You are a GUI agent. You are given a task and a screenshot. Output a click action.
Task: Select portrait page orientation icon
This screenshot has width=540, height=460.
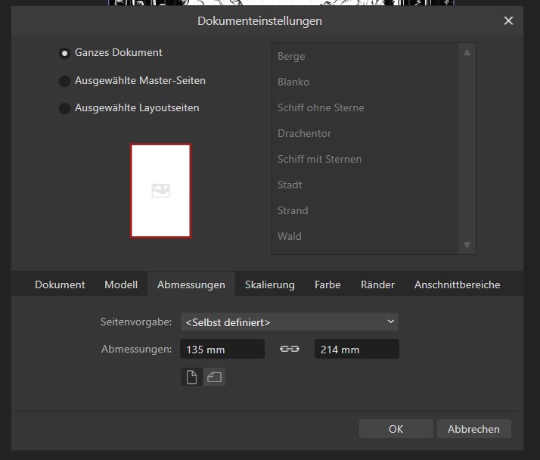coord(191,377)
